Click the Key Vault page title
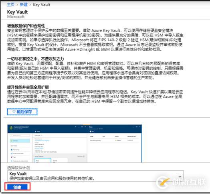The width and height of the screenshot is (210, 194). tap(17, 12)
